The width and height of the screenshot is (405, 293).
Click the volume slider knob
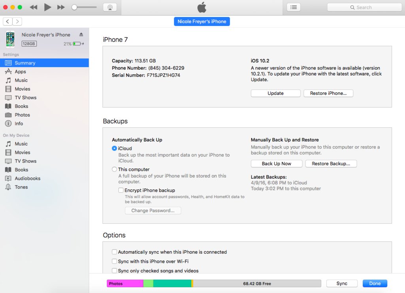[74, 7]
